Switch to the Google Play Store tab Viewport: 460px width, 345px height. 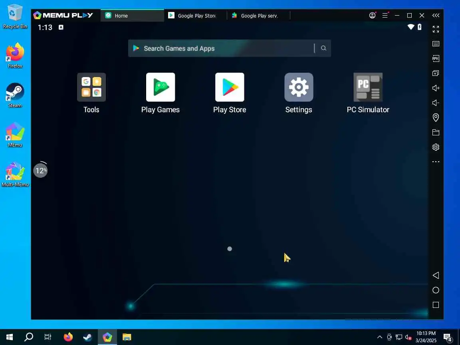click(195, 16)
